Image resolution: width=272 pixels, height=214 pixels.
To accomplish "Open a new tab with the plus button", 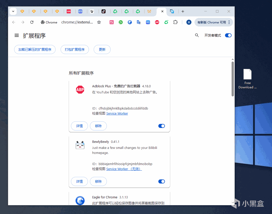I will tap(183, 11).
